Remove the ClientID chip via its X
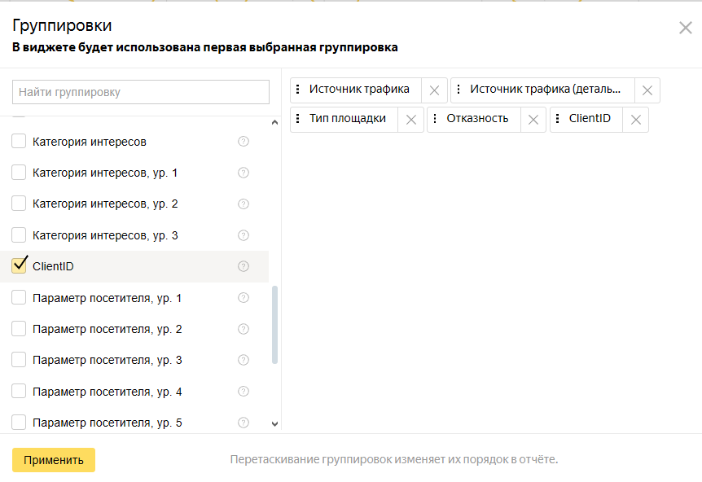 tap(635, 120)
